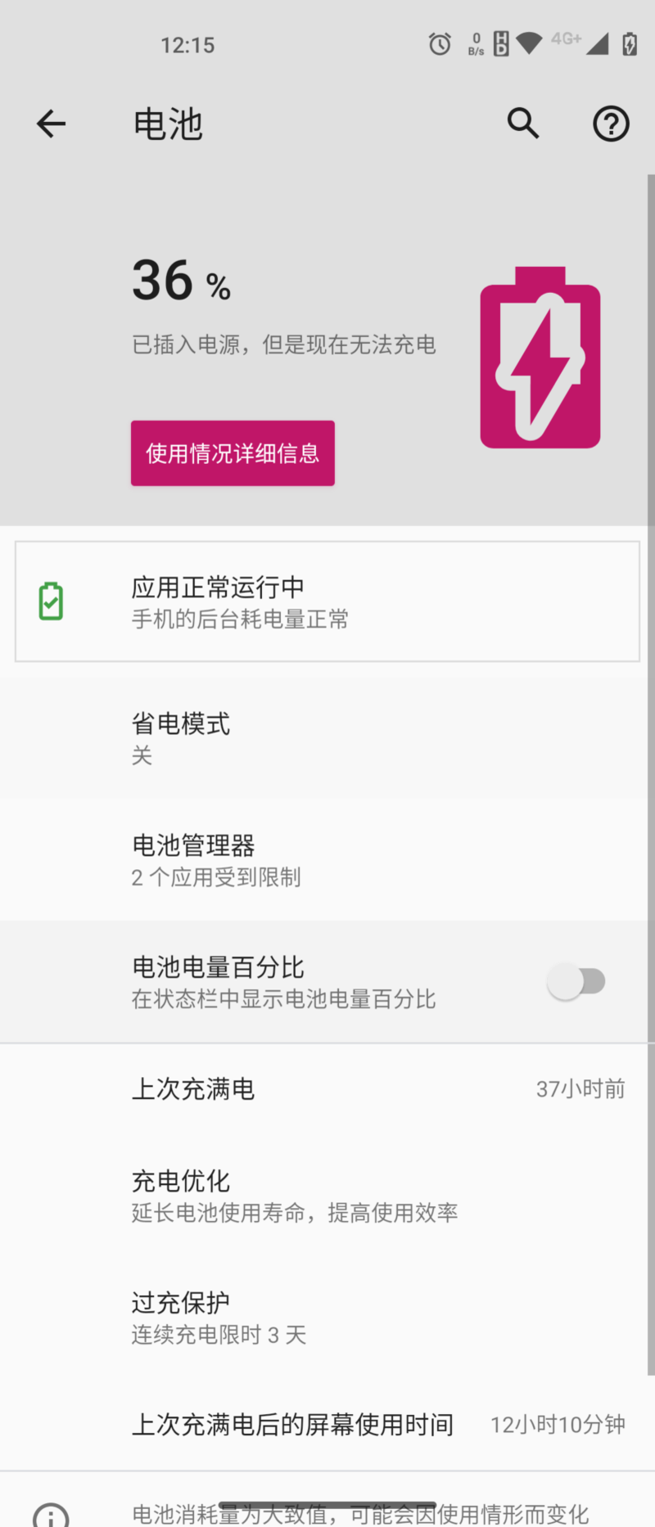Enable the 电池电量百分比 toggle switch
Image resolution: width=655 pixels, height=1527 pixels.
point(576,981)
